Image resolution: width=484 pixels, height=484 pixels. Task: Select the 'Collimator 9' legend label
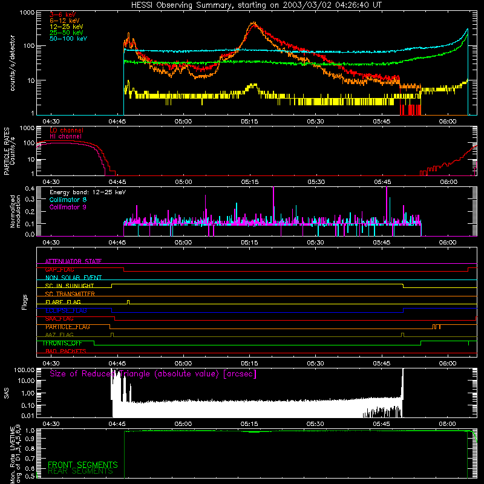point(68,207)
